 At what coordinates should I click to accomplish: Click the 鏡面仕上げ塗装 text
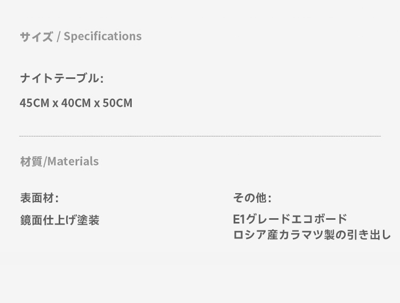coord(60,220)
